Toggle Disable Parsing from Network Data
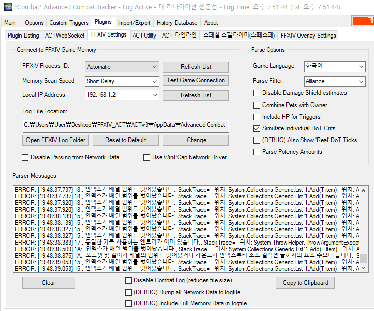The image size is (374, 311). (x=25, y=157)
